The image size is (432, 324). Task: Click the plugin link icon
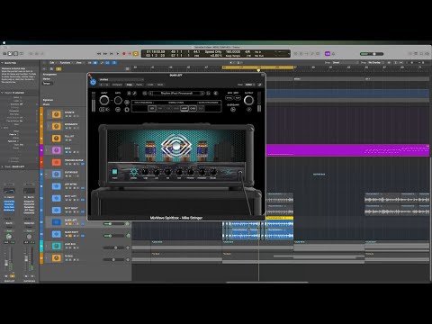click(x=259, y=85)
